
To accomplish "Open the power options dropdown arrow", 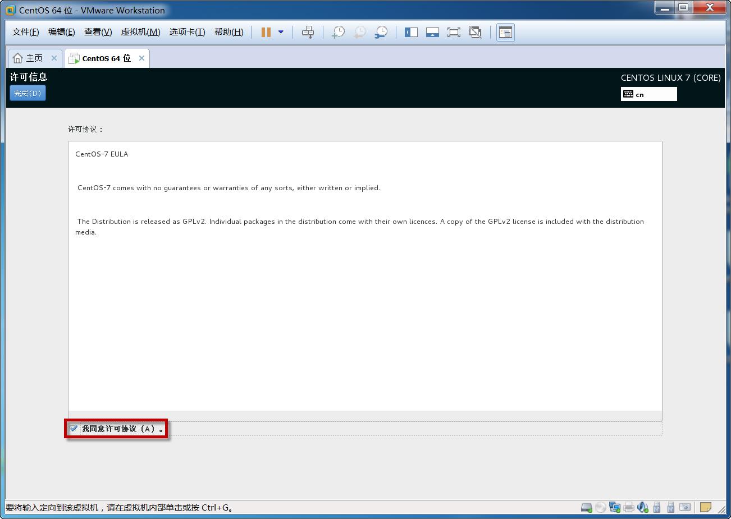I will pos(281,32).
